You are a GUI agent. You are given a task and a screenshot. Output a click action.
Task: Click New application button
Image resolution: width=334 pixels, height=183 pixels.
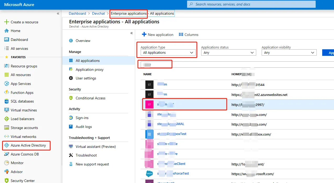(158, 35)
